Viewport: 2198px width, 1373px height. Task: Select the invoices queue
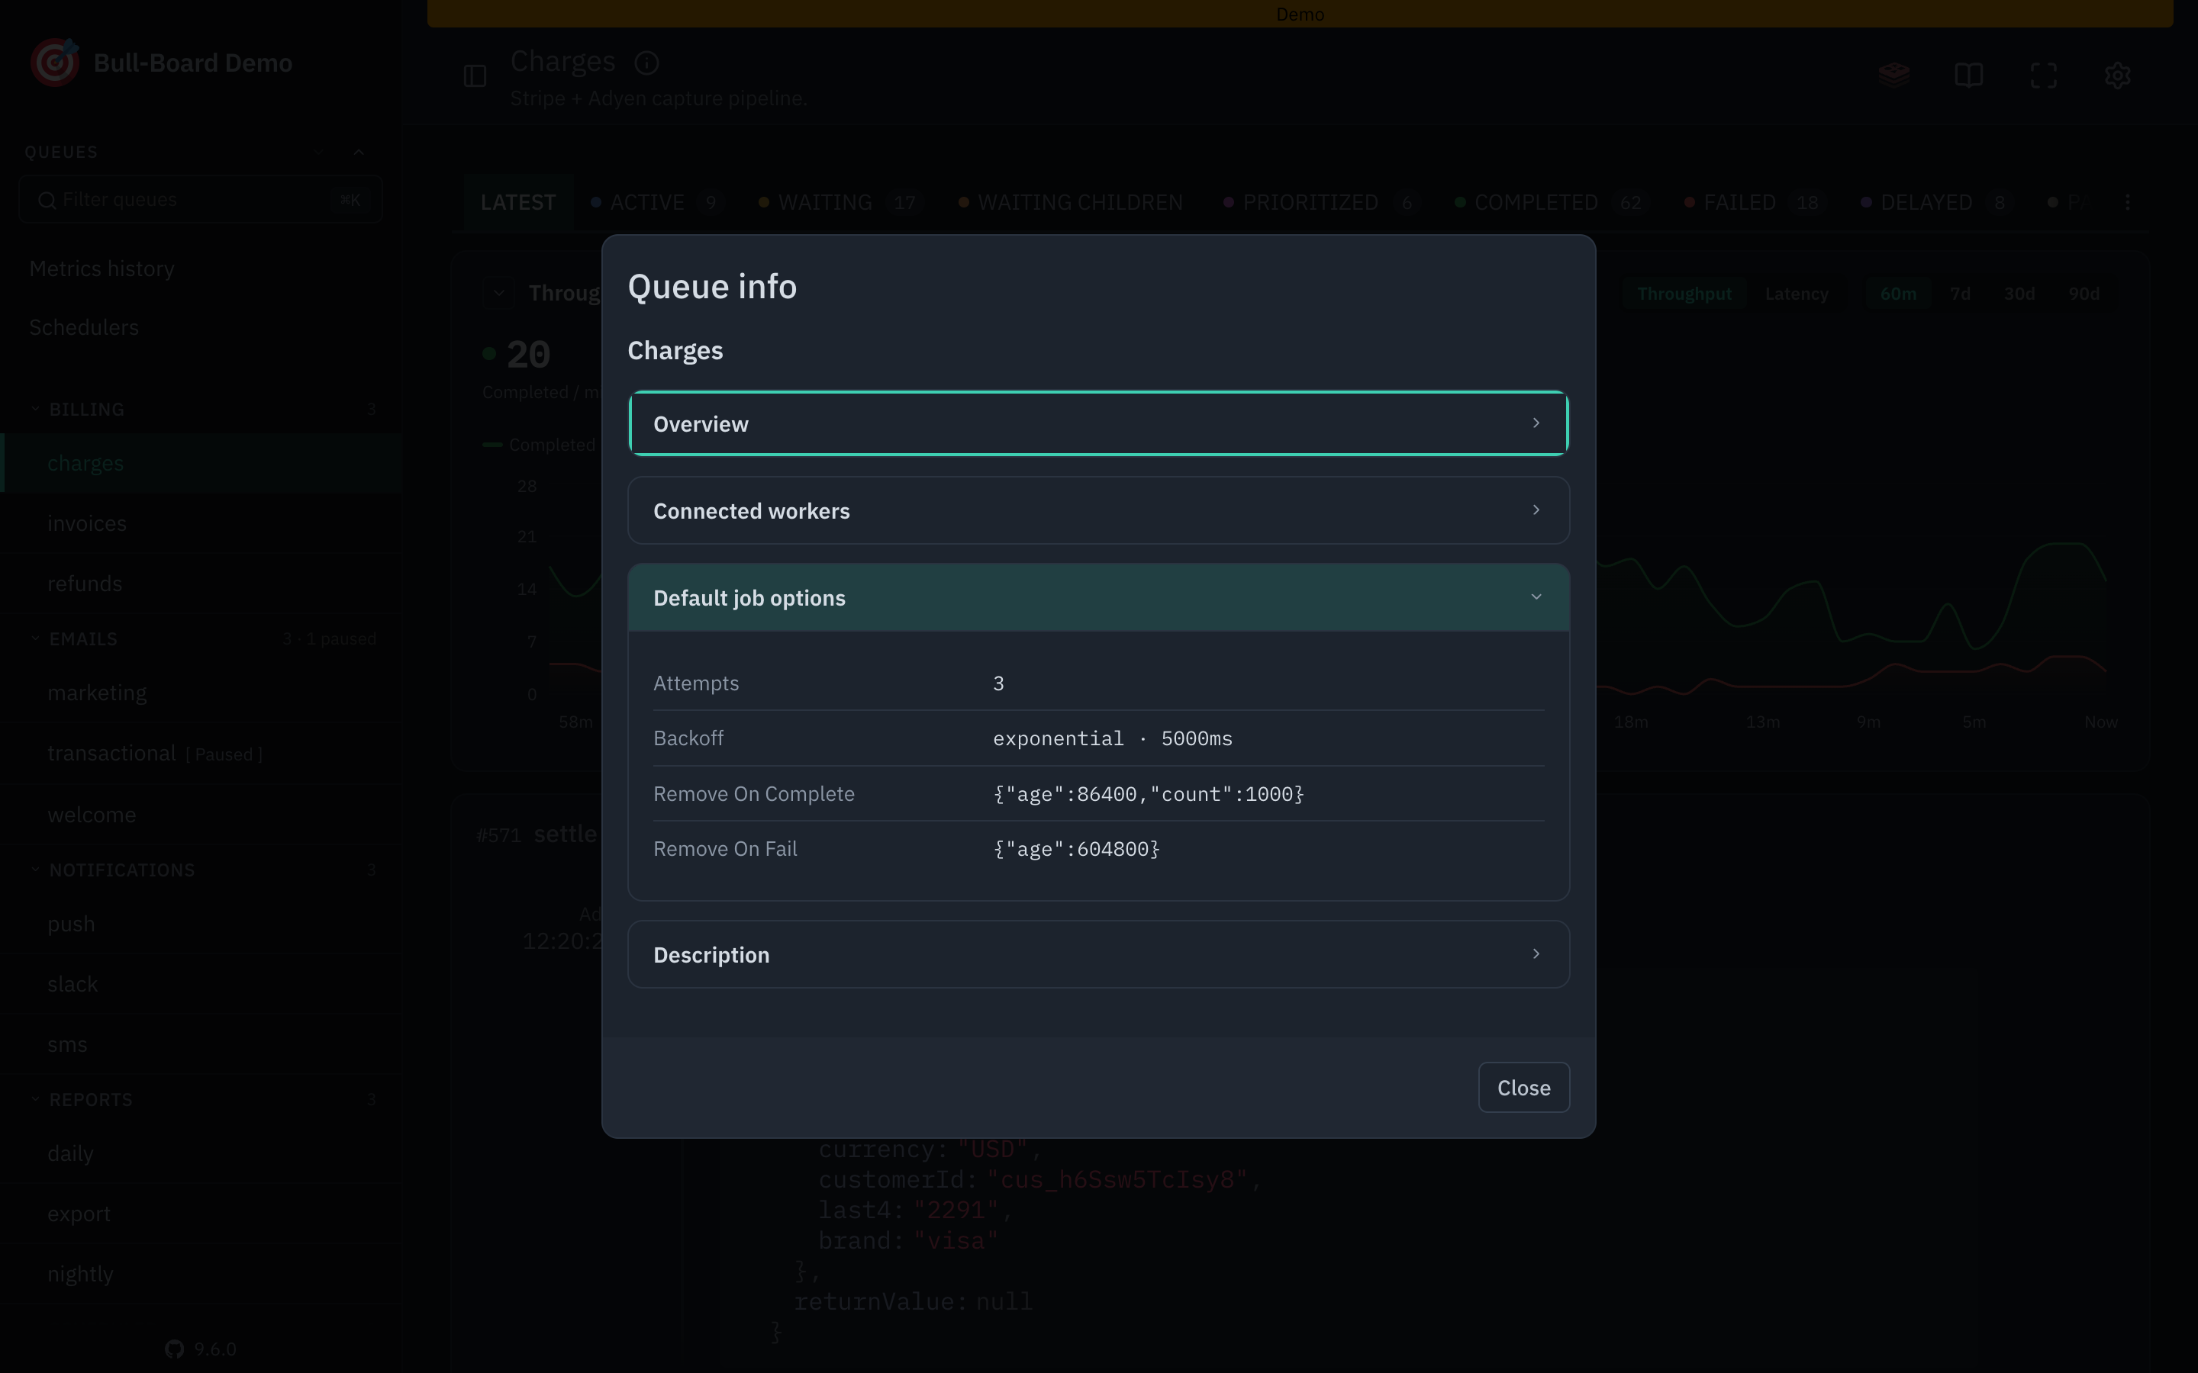click(201, 523)
